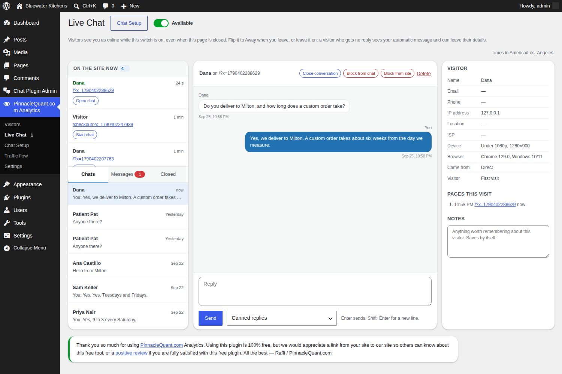This screenshot has width=562, height=374.
Task: Open the Canned replies dropdown
Action: (282, 318)
